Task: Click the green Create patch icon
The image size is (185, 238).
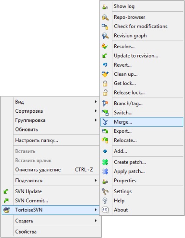Action: 105,162
